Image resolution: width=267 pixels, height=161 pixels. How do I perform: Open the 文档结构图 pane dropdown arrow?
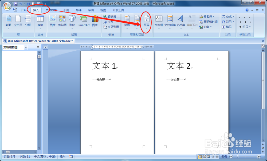[x=26, y=47]
